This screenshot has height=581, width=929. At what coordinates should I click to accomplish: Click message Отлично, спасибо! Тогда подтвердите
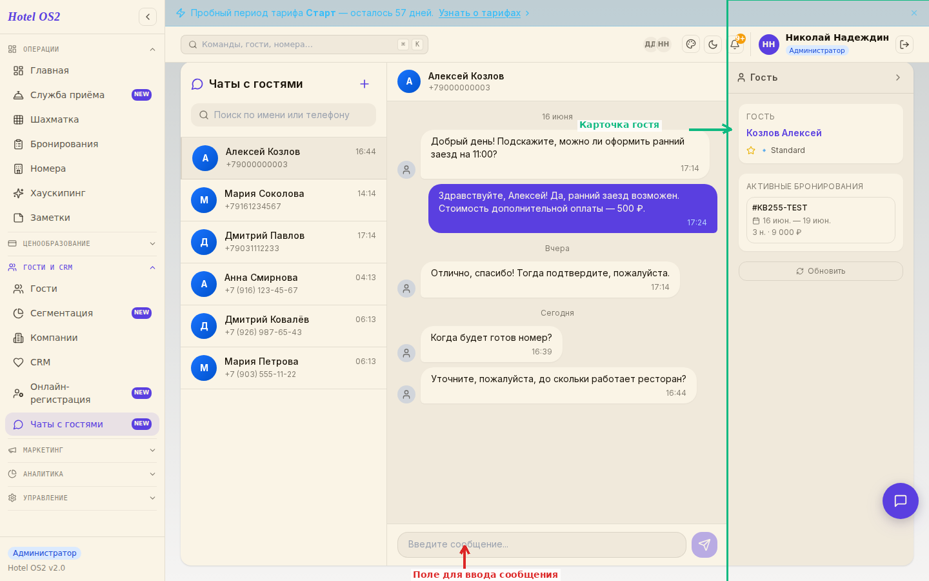tap(550, 280)
